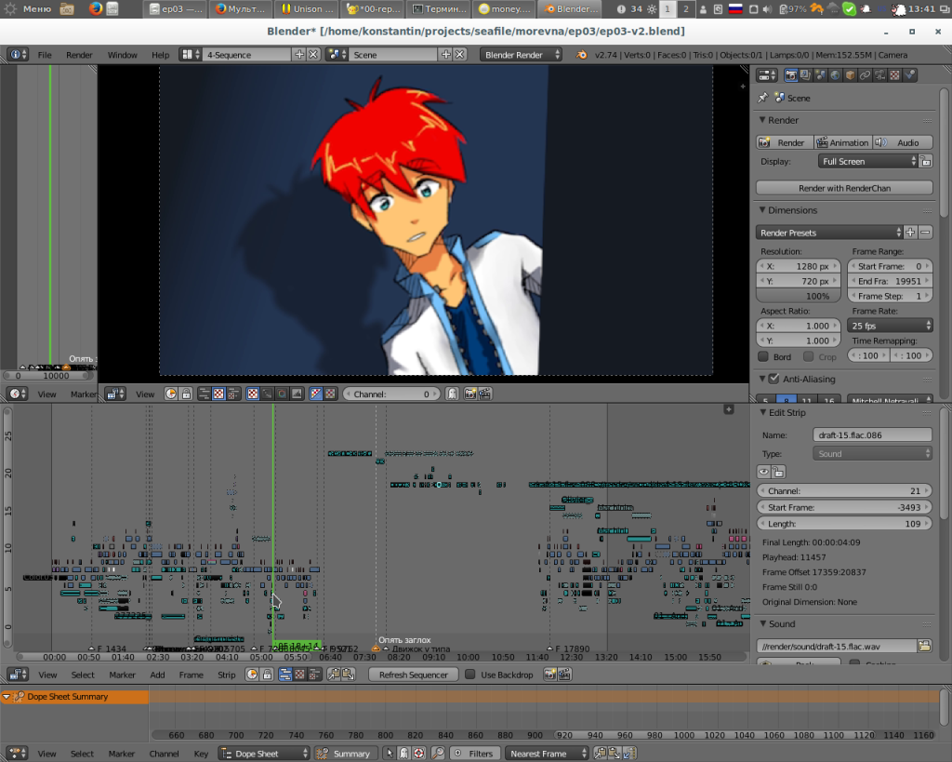
Task: Delete the 4-Sequence screen layout with X
Action: point(313,55)
